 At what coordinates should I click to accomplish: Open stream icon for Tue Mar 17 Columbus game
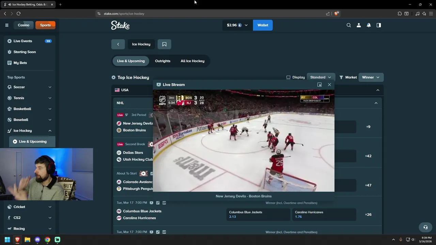click(152, 203)
